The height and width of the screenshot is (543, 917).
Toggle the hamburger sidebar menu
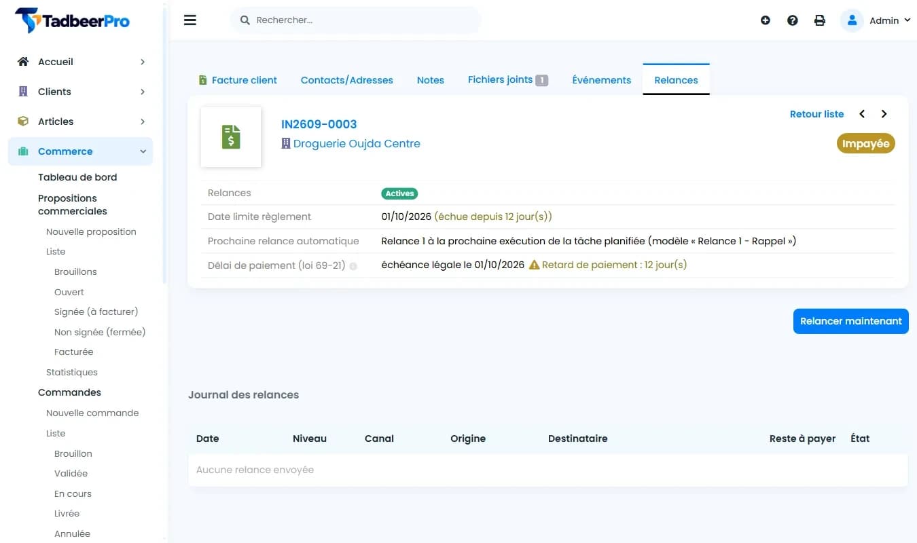(x=190, y=20)
